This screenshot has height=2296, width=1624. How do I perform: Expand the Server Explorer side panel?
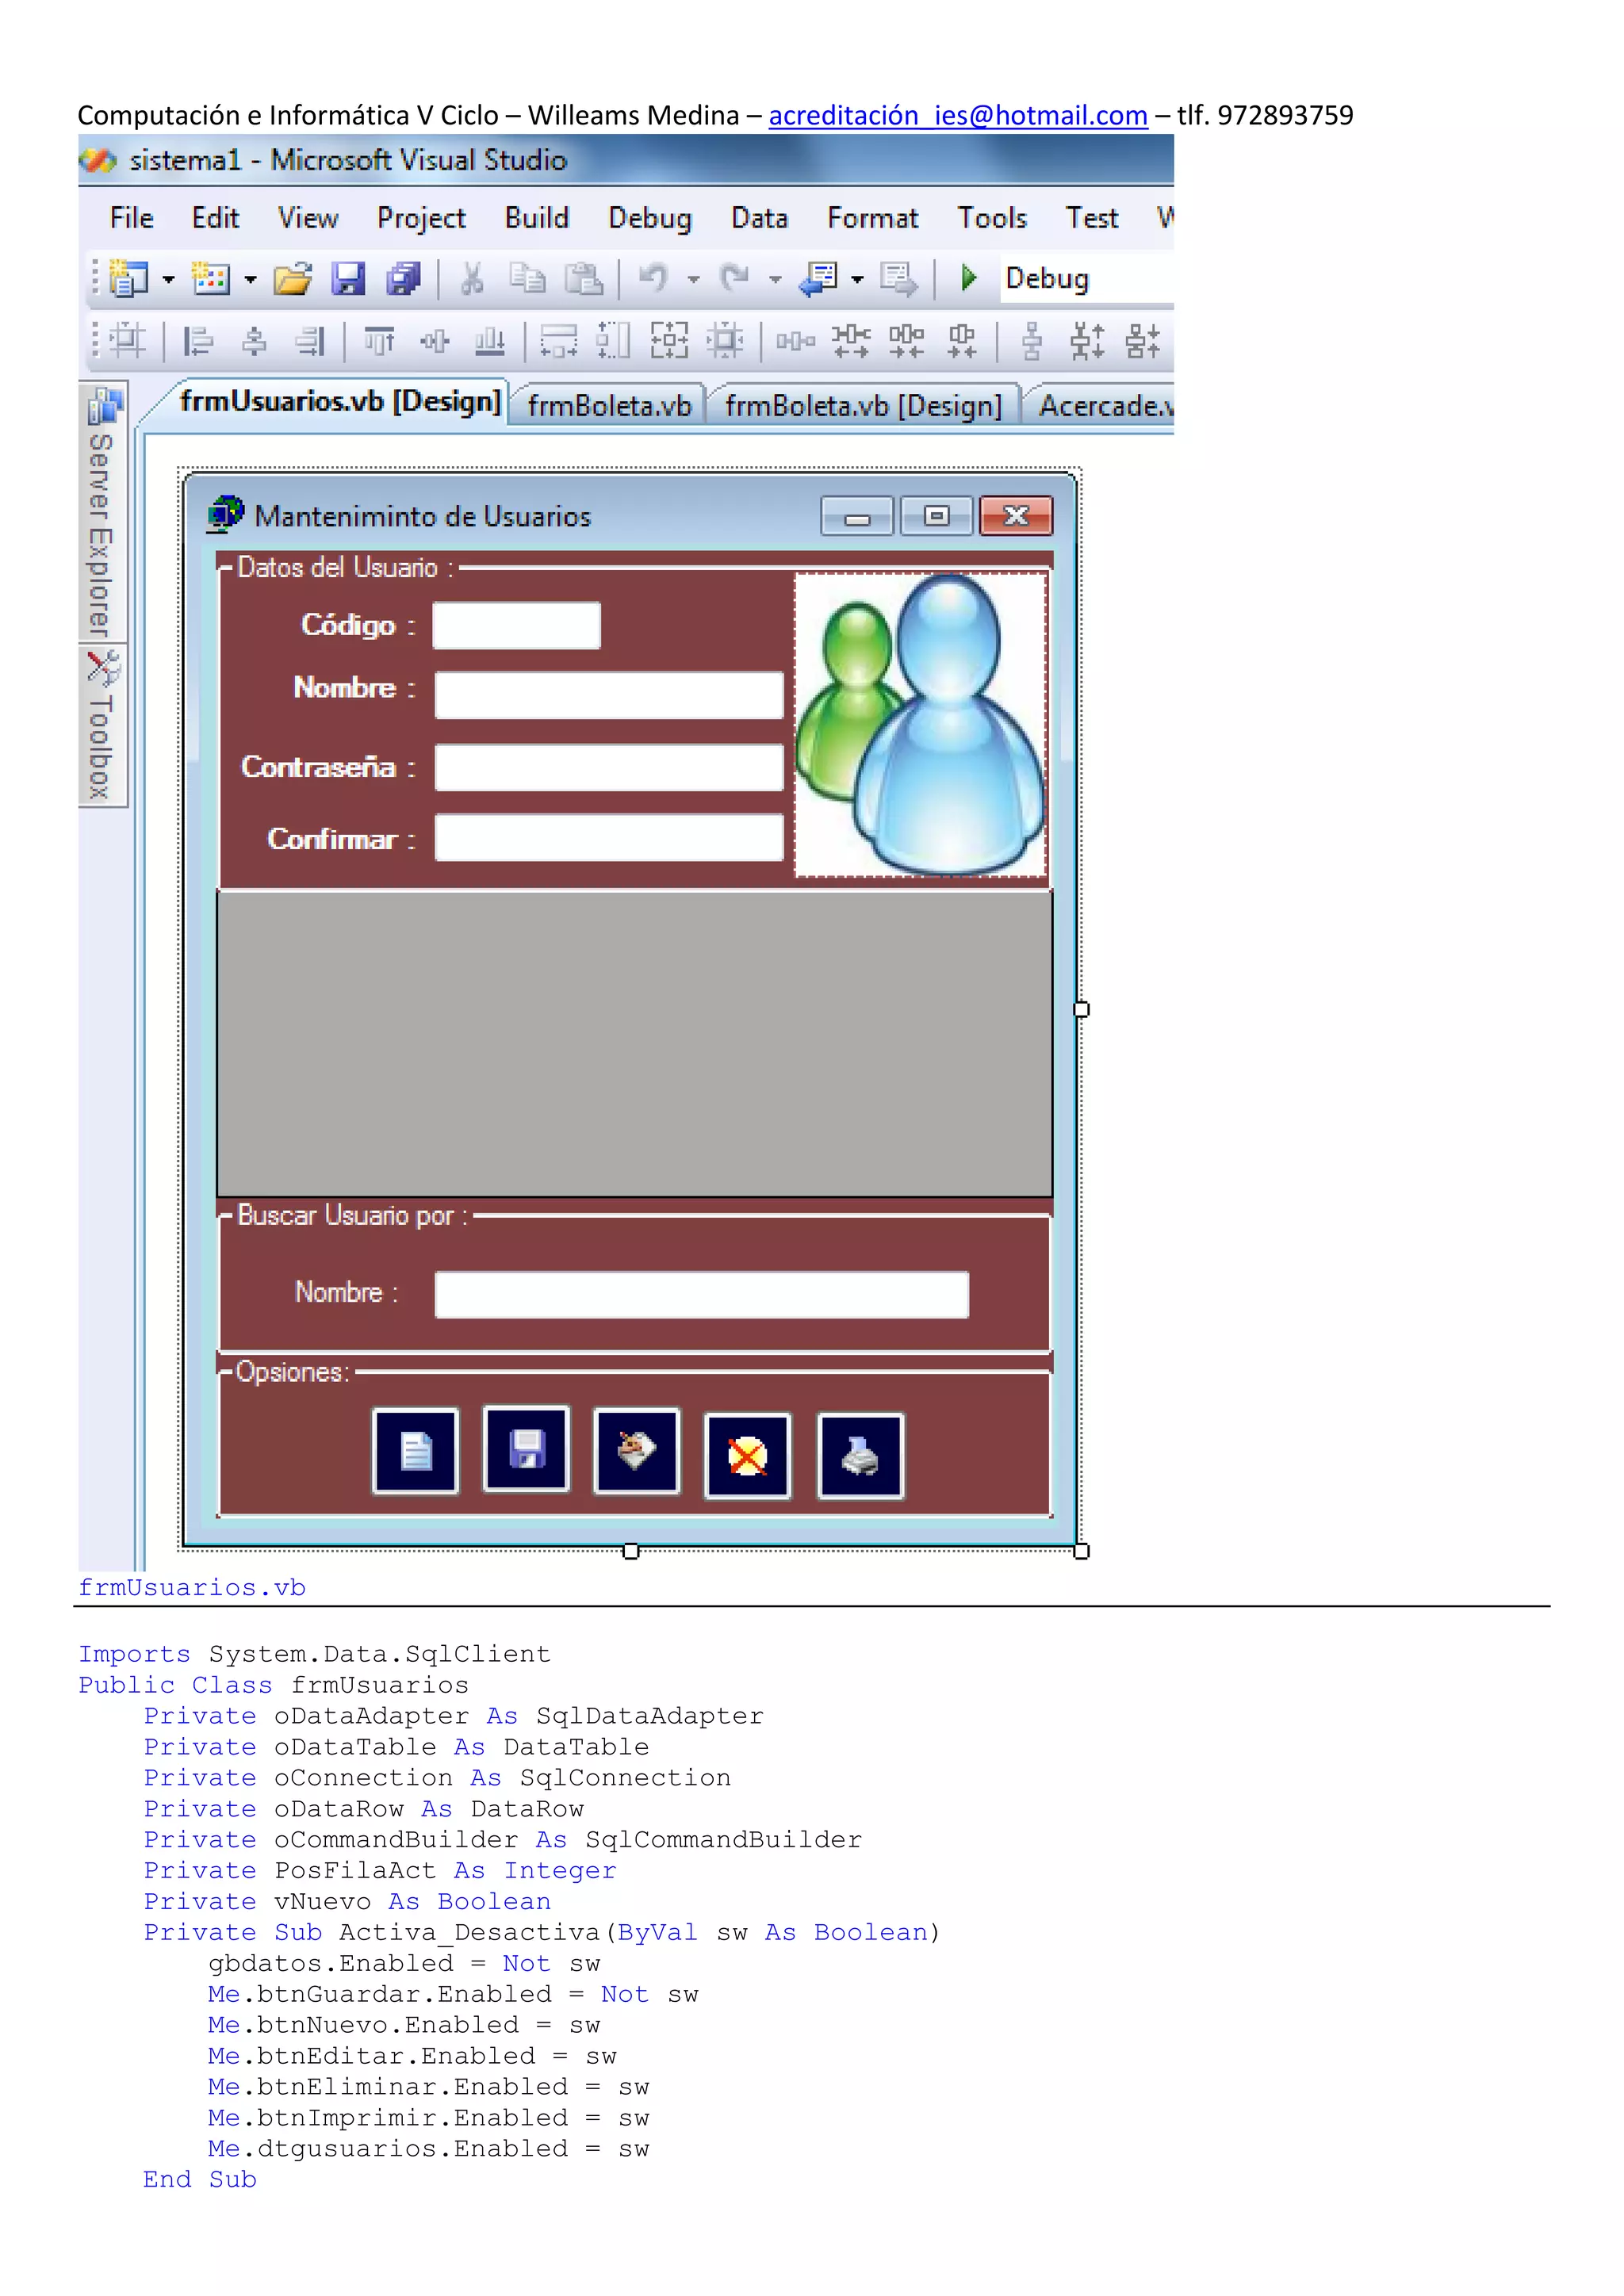point(102,513)
